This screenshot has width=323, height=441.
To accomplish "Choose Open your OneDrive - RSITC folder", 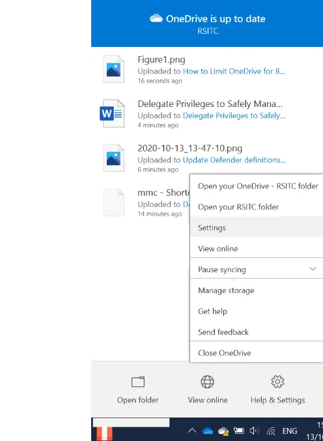I will click(257, 186).
